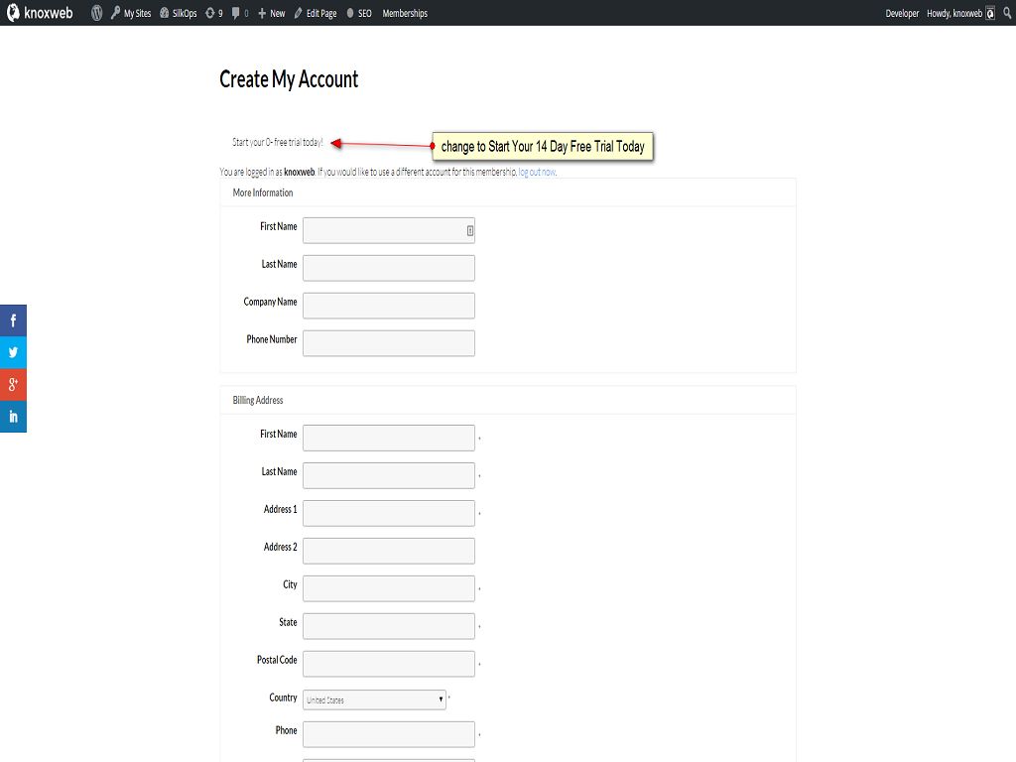The image size is (1016, 762).
Task: Share page via Facebook sidebar icon
Action: [13, 320]
